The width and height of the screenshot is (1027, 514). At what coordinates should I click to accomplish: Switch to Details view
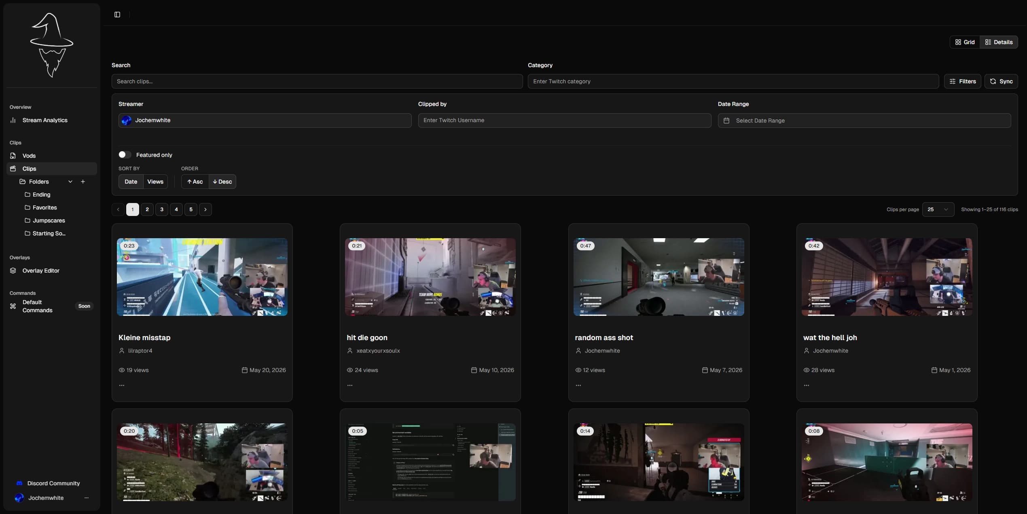click(999, 42)
